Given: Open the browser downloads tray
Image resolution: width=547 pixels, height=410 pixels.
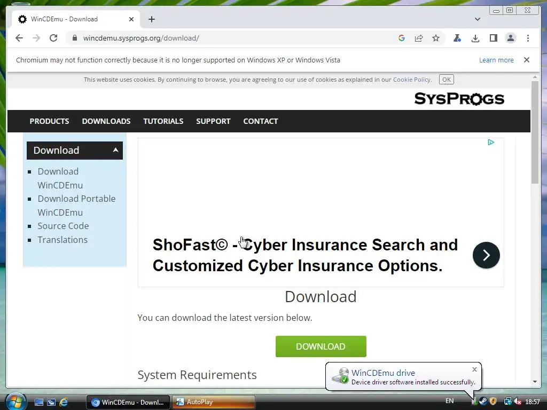Looking at the screenshot, I should click(x=475, y=38).
